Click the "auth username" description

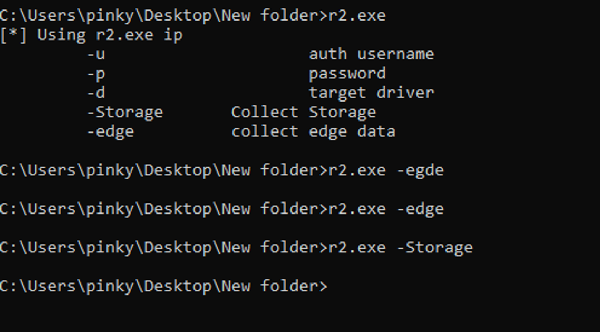[371, 54]
